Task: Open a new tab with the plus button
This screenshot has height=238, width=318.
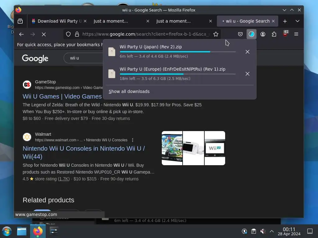Action: (x=285, y=21)
